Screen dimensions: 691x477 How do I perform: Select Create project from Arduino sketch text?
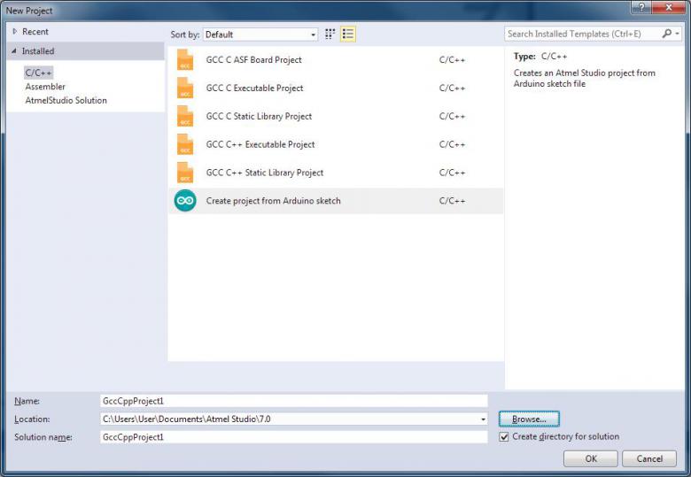(273, 201)
